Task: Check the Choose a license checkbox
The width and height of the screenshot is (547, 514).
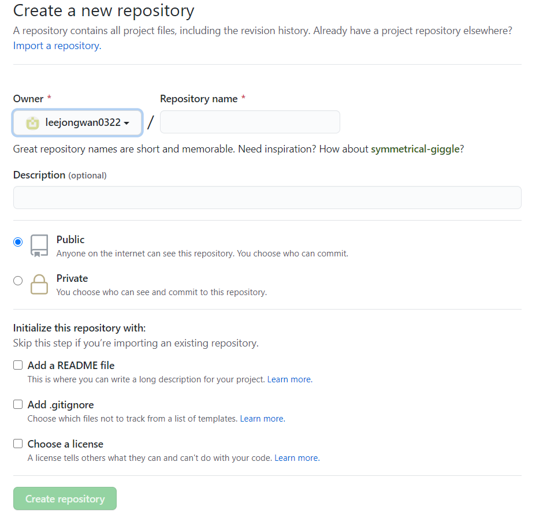Action: click(18, 444)
